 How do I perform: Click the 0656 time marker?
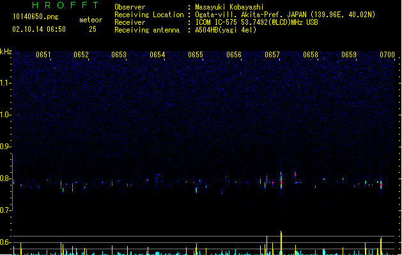tap(234, 55)
